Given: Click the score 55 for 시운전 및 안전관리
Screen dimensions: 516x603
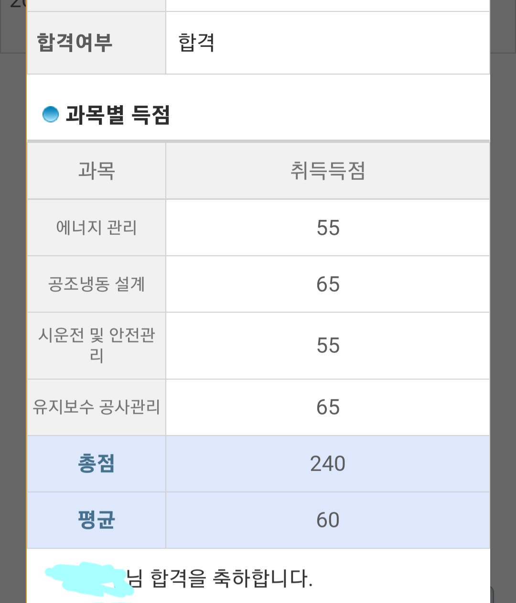Looking at the screenshot, I should click(328, 345).
